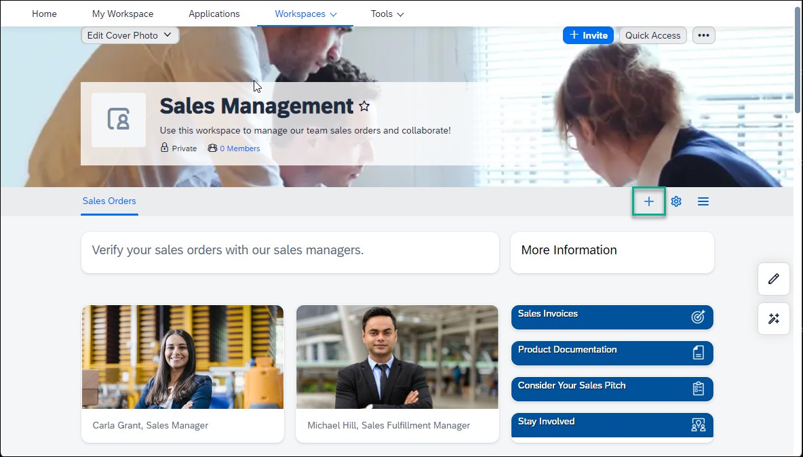Open the Product Documentation tile
The height and width of the screenshot is (457, 803).
click(x=612, y=353)
